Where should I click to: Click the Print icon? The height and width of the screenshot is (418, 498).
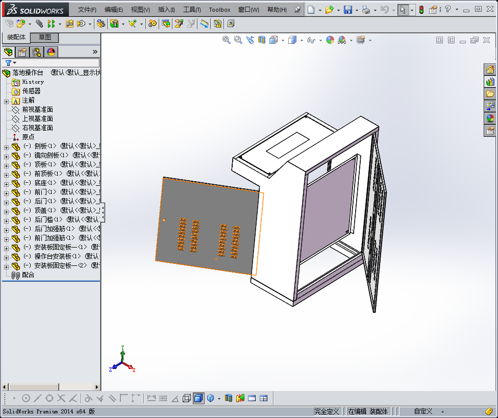[366, 10]
